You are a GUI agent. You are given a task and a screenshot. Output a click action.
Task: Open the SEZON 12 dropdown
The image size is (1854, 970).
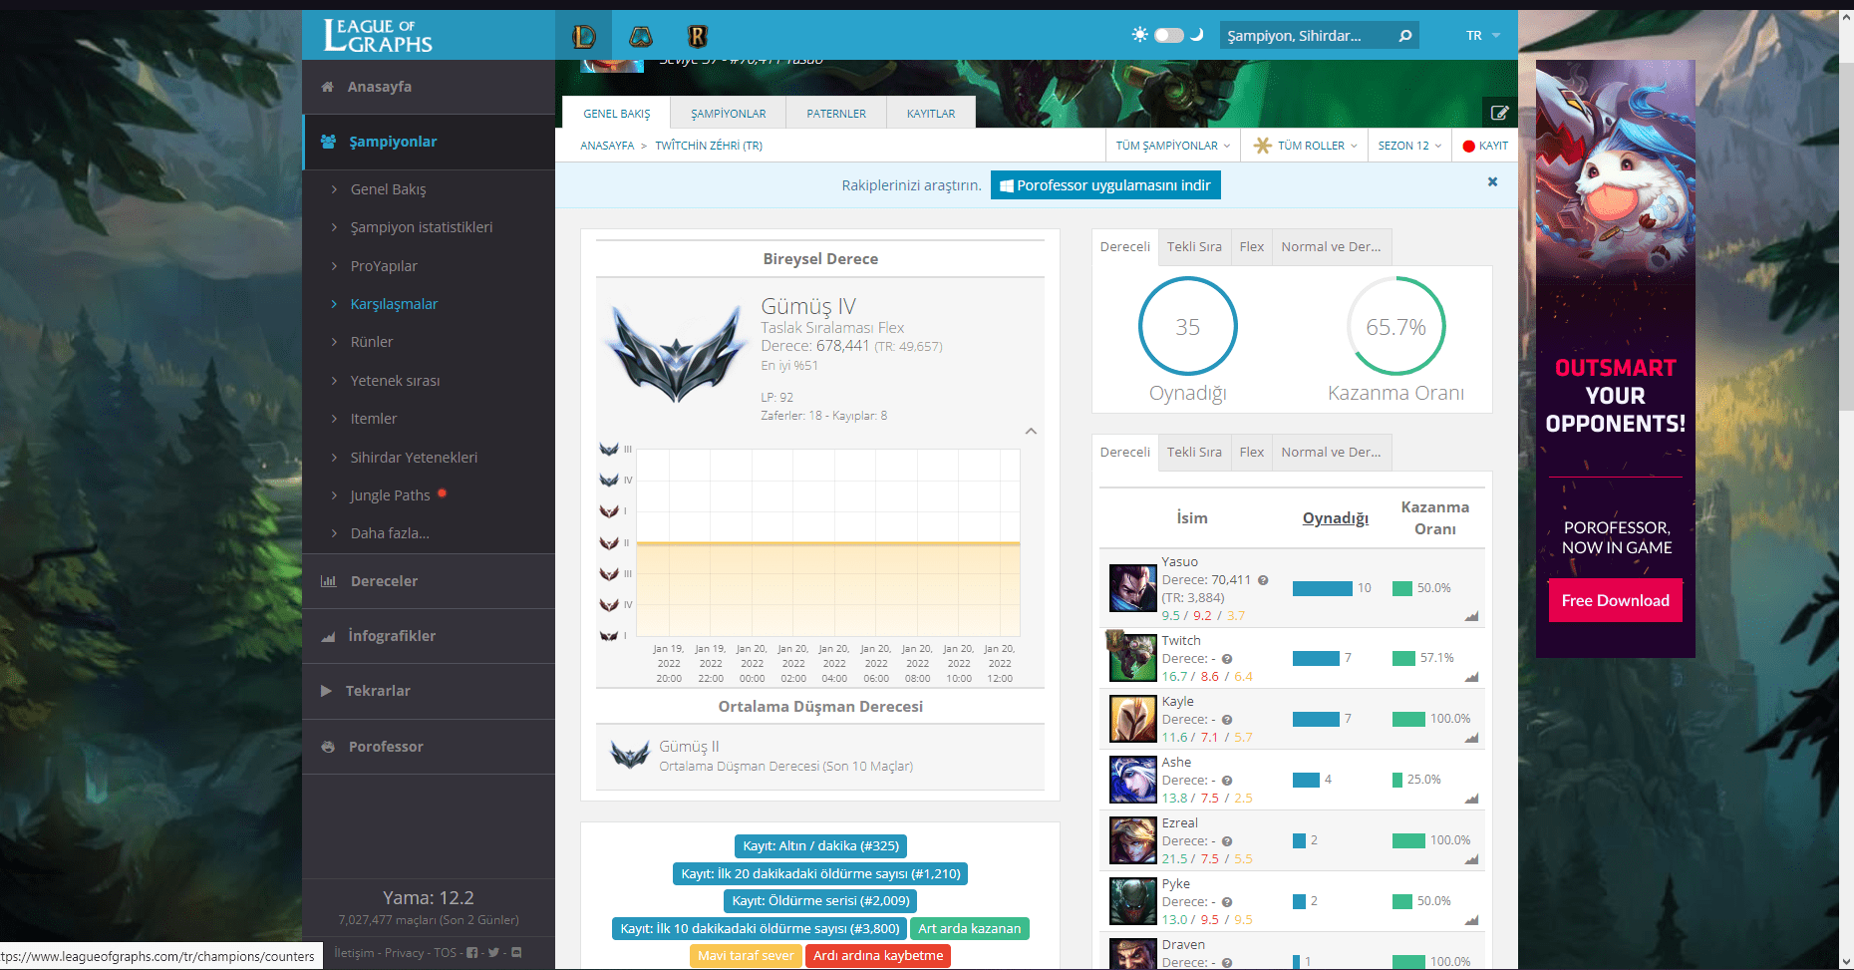(x=1409, y=146)
